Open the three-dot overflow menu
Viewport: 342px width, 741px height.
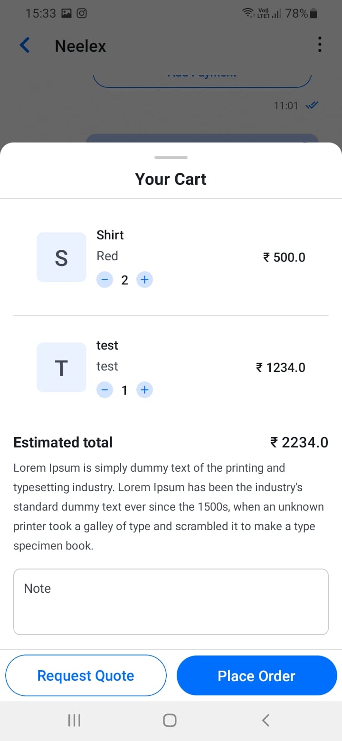[320, 45]
